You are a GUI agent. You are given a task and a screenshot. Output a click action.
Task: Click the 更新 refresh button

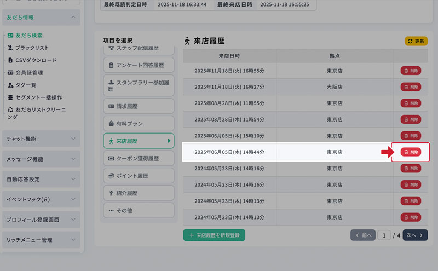pyautogui.click(x=416, y=41)
